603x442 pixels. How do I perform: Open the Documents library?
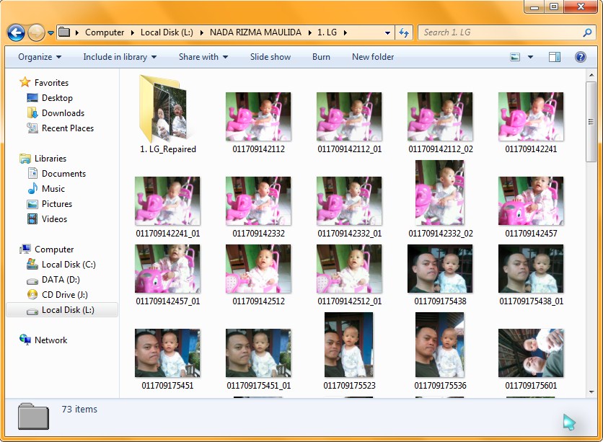click(63, 174)
